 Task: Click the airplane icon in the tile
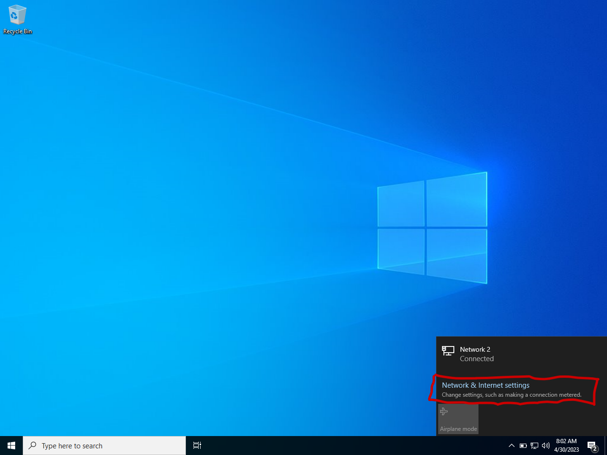pyautogui.click(x=444, y=411)
